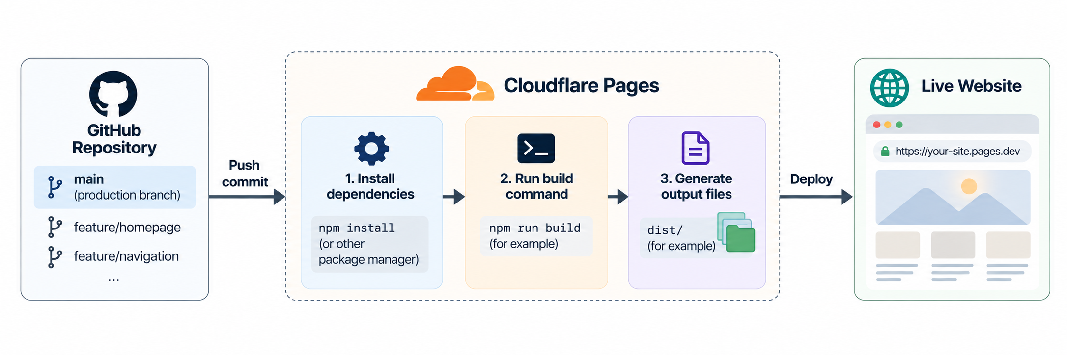1067x355 pixels.
Task: Click the "Deploy" label
Action: [812, 179]
